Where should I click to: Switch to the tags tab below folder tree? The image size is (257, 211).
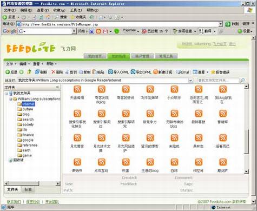coord(28,189)
